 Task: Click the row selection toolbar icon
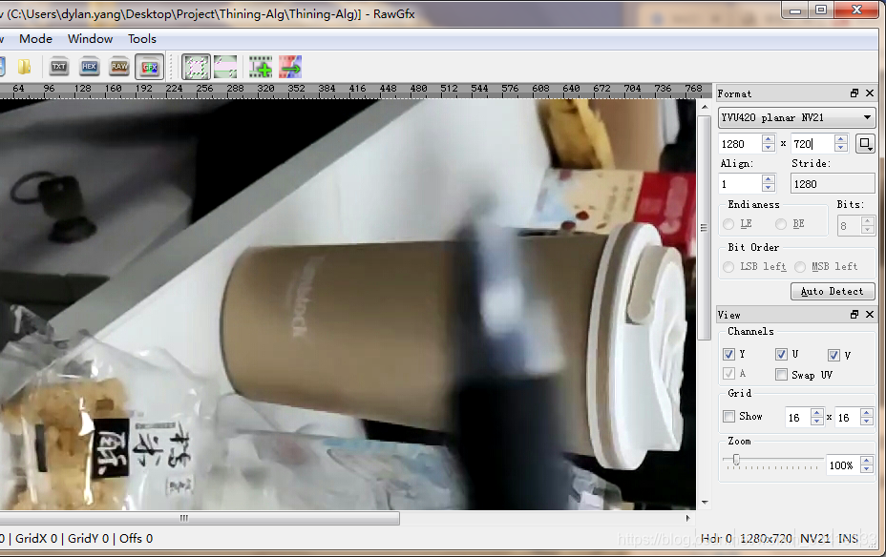[x=225, y=67]
